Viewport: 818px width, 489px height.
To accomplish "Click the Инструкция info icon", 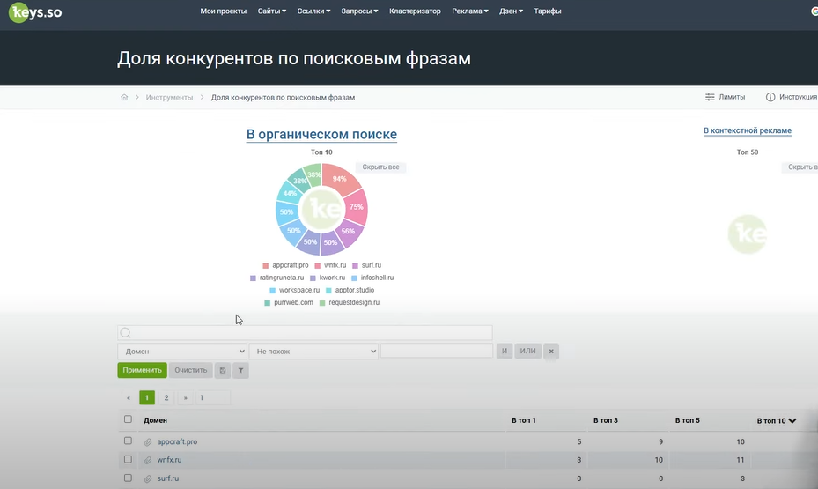I will click(x=770, y=97).
